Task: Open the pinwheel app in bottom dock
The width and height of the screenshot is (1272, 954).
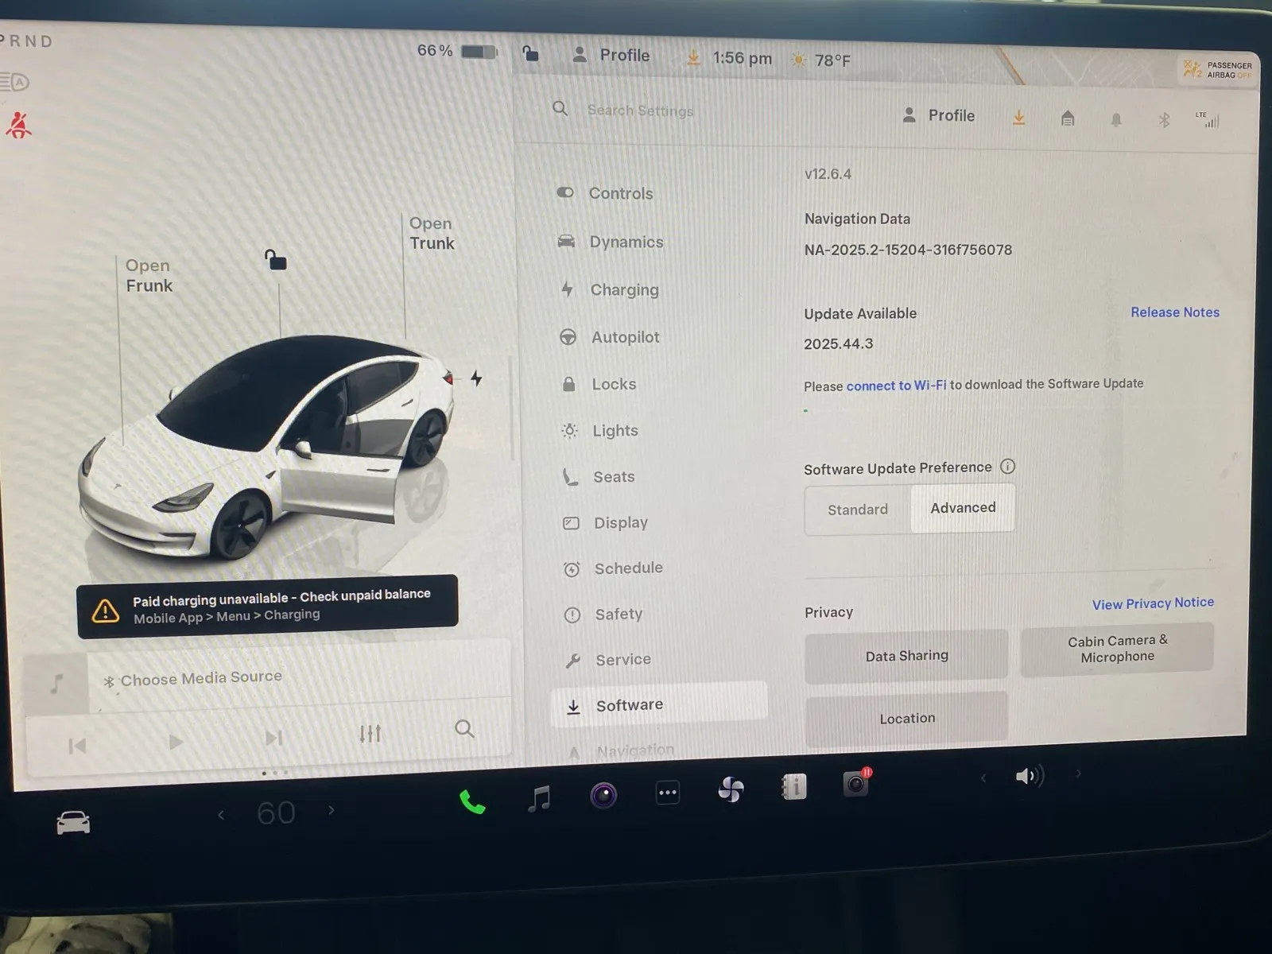Action: tap(731, 789)
